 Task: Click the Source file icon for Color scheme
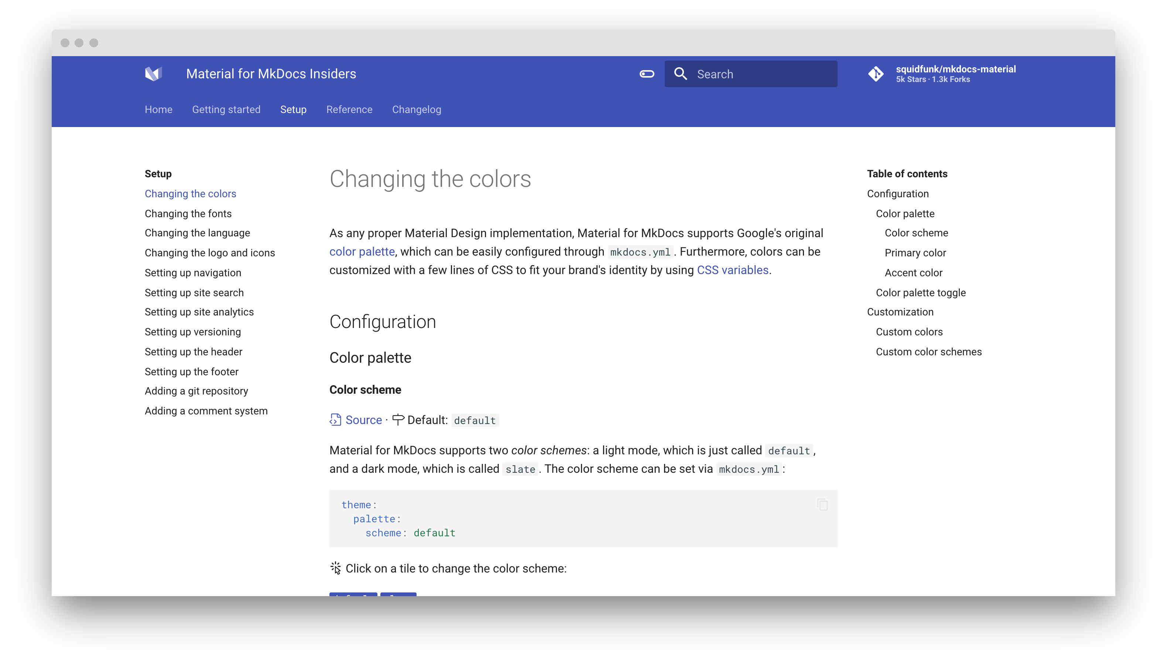(x=335, y=420)
